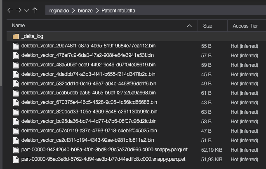266x169 pixels.
Task: Select deletion_vector_48a5056f-ece9-4492 file name
Action: click(x=88, y=65)
